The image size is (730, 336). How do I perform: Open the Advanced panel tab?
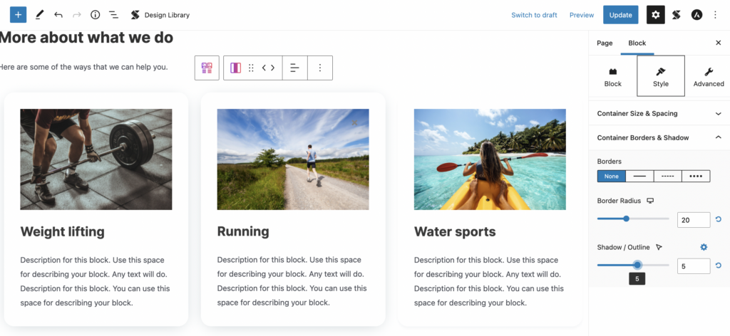point(708,77)
